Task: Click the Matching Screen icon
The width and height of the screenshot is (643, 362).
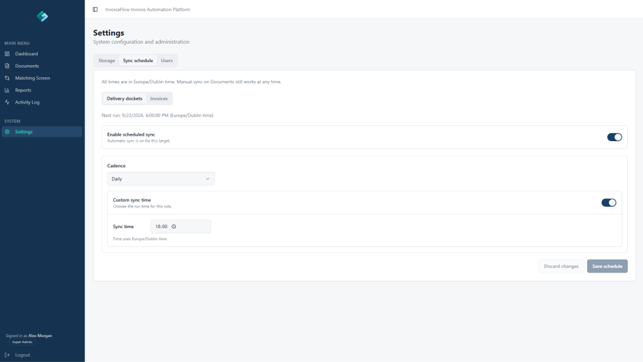Action: click(x=7, y=78)
